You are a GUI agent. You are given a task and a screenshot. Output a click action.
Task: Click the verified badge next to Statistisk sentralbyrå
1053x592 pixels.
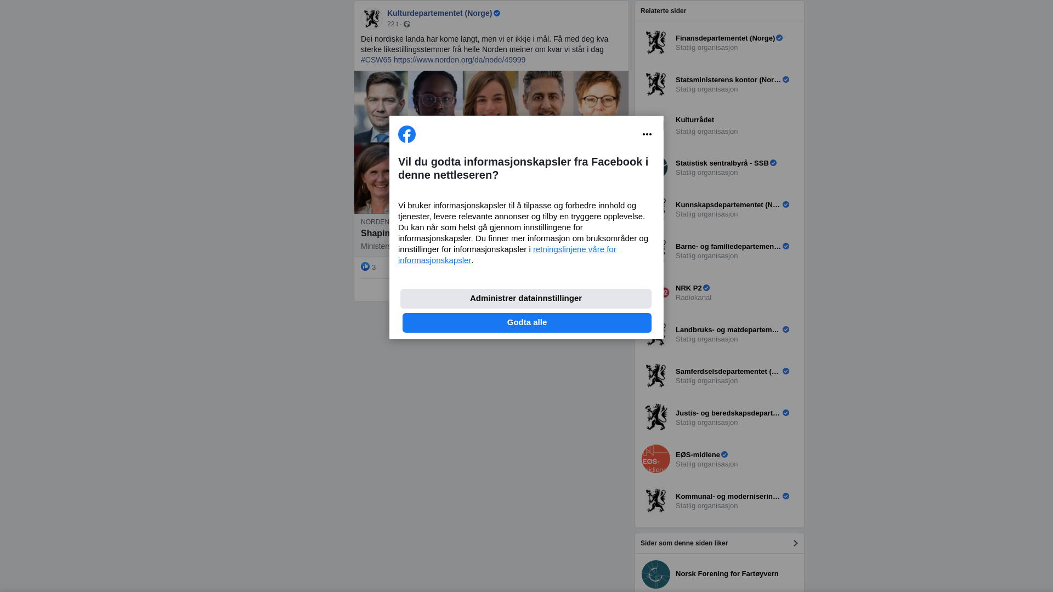773,163
